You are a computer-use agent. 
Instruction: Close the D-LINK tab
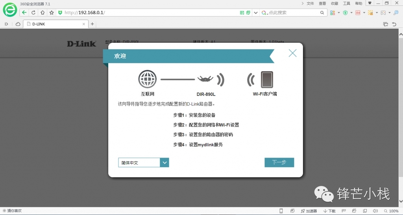coord(84,24)
